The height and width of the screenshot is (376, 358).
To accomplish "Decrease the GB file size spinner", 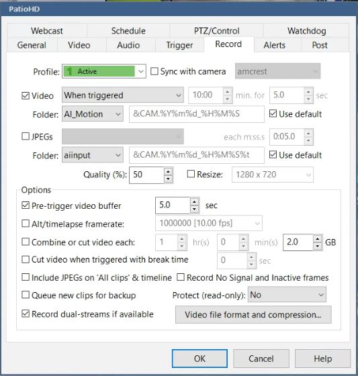I will (x=318, y=246).
